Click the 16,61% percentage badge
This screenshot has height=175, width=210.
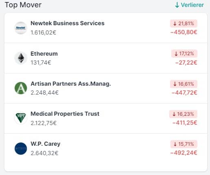183,84
